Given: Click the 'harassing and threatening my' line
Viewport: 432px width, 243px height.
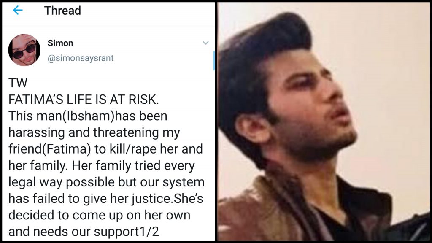Looking at the screenshot, I should click(x=94, y=132).
